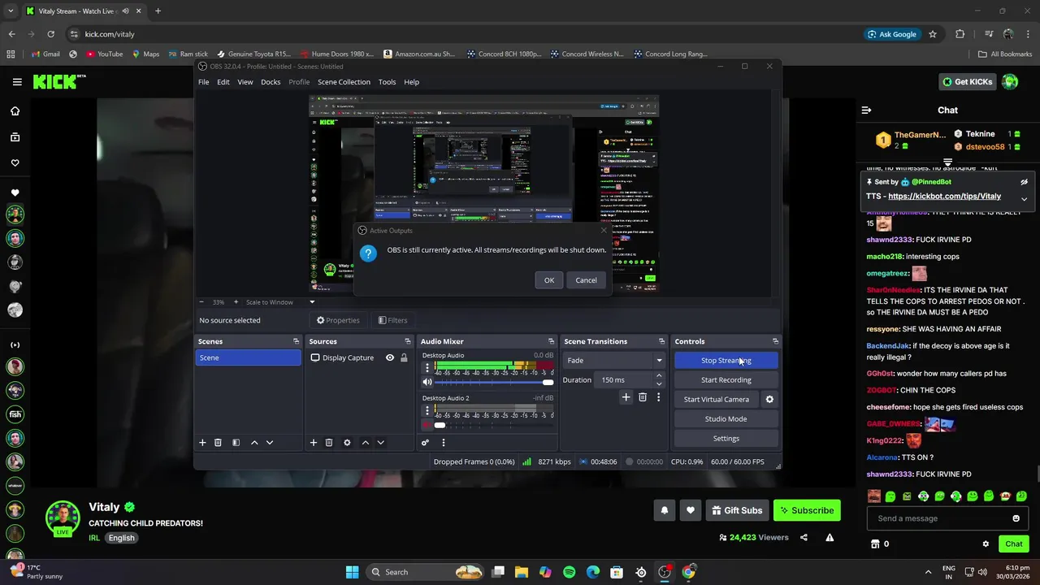Toggle Display Capture lock icon
Image resolution: width=1040 pixels, height=585 pixels.
(404, 357)
